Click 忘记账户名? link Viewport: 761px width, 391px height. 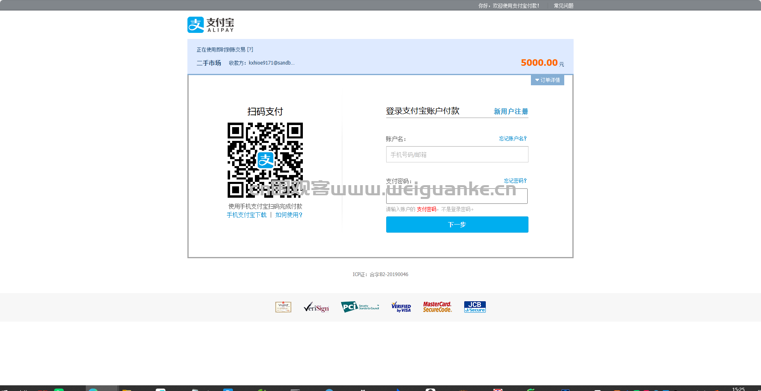(513, 138)
